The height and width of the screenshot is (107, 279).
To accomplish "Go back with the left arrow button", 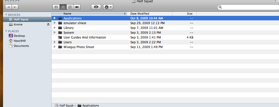I will tap(9, 7).
